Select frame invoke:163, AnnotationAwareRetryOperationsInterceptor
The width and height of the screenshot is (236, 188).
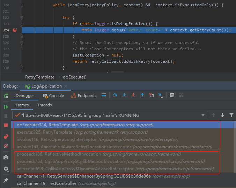[122, 146]
